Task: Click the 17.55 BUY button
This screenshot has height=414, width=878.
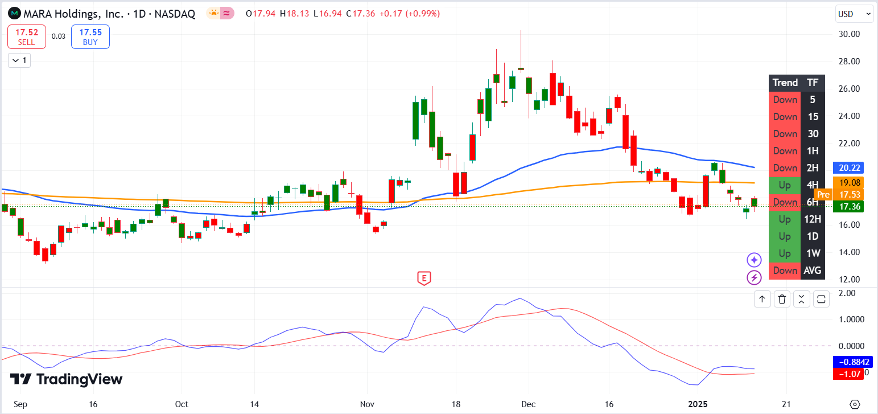Action: (x=90, y=37)
